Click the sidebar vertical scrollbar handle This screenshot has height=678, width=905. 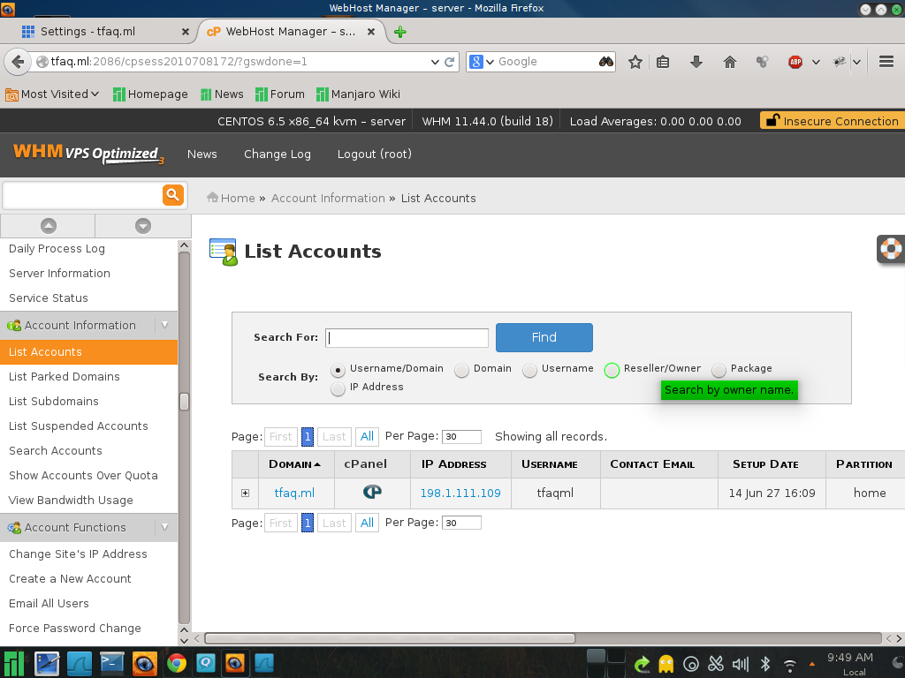184,402
